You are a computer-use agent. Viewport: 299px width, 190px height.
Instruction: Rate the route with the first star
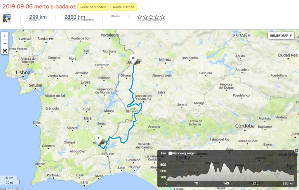point(140,17)
